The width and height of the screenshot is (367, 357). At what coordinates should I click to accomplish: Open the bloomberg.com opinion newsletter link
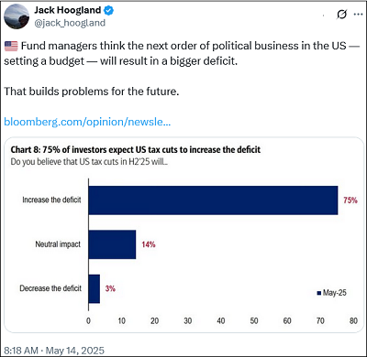pos(87,122)
